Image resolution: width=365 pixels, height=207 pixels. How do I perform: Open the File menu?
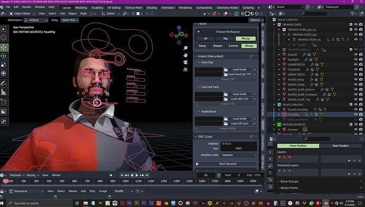(x=8, y=7)
